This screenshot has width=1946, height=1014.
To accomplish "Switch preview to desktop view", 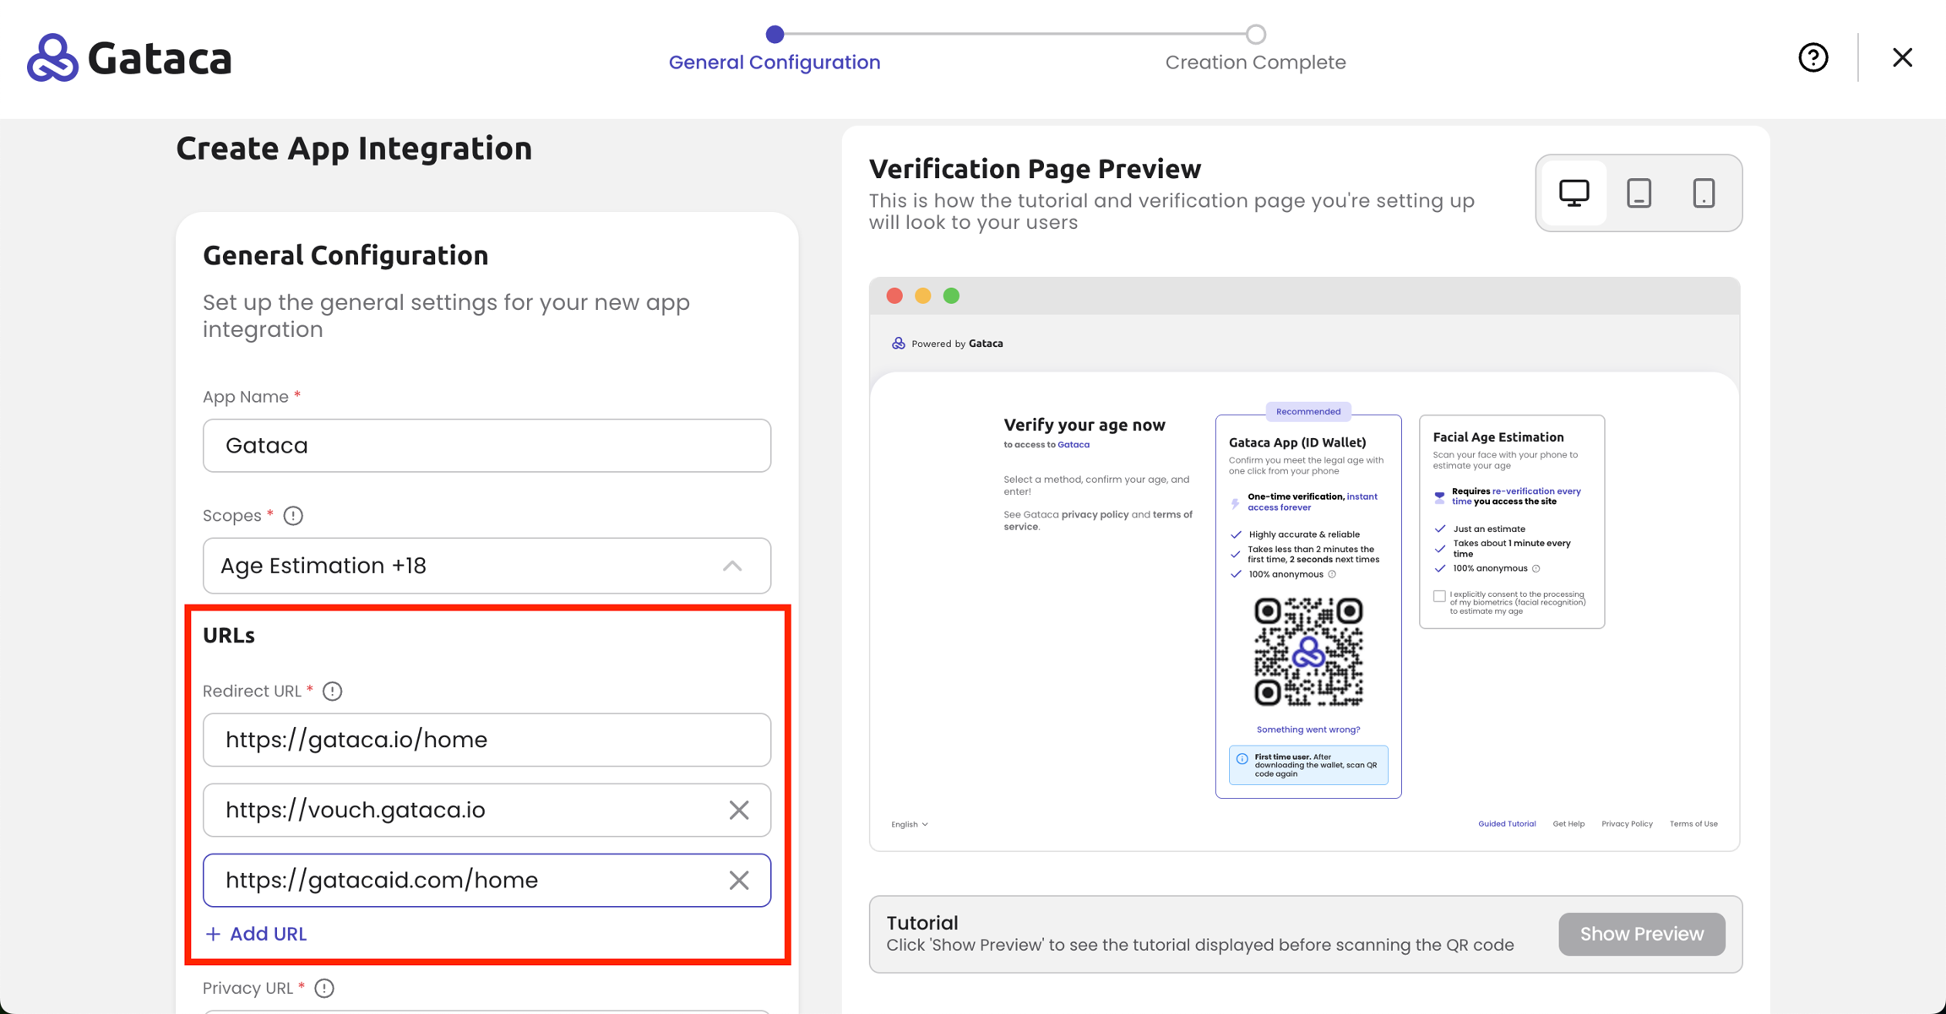I will 1574,193.
